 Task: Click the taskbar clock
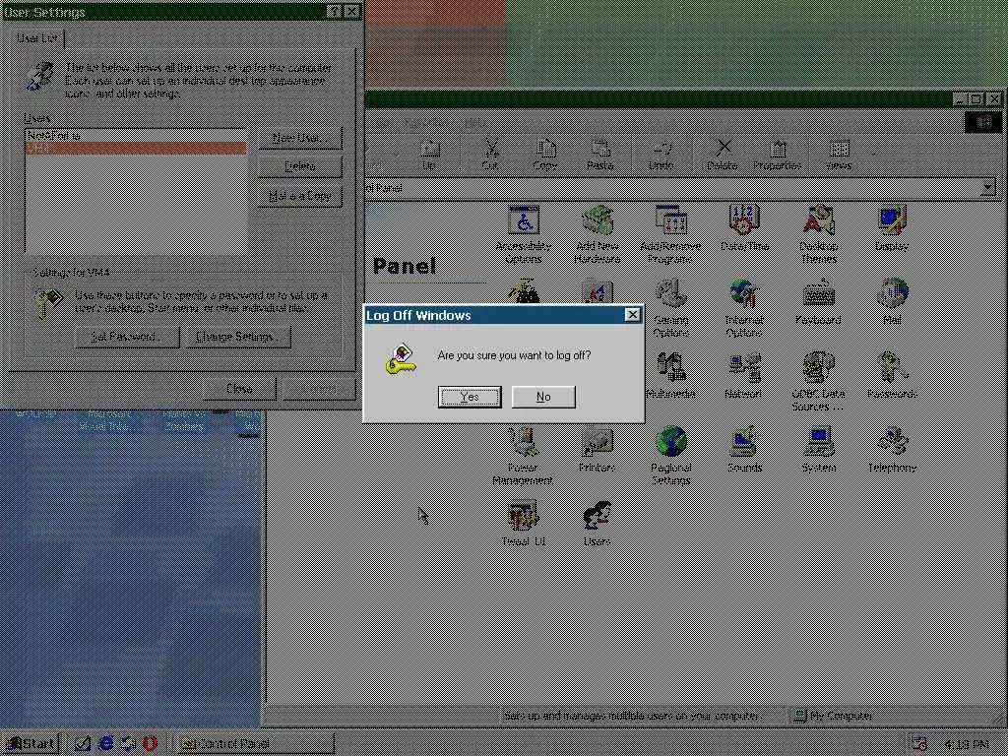tap(968, 744)
